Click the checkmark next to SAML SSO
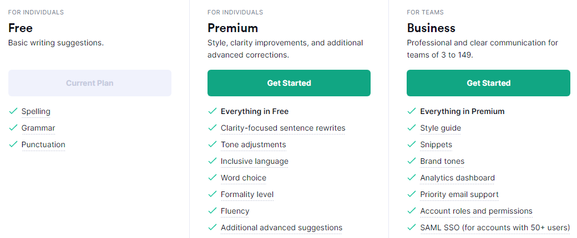Screen dimensions: 577x238 tap(412, 227)
